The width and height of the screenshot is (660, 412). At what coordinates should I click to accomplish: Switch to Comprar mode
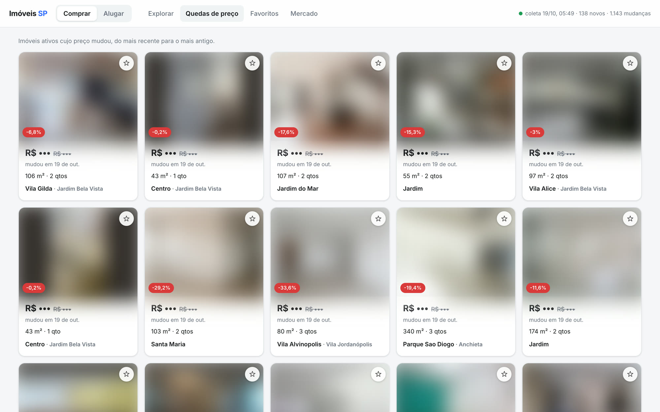pos(77,14)
